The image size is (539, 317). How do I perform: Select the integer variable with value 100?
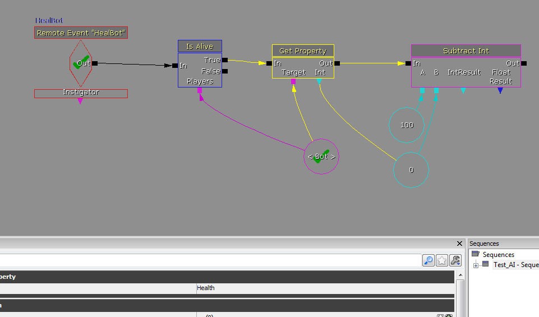pos(407,125)
